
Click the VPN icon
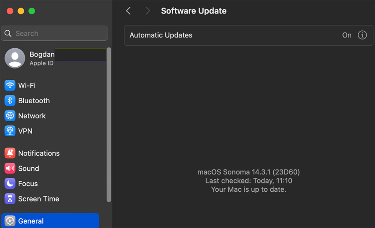click(x=10, y=131)
